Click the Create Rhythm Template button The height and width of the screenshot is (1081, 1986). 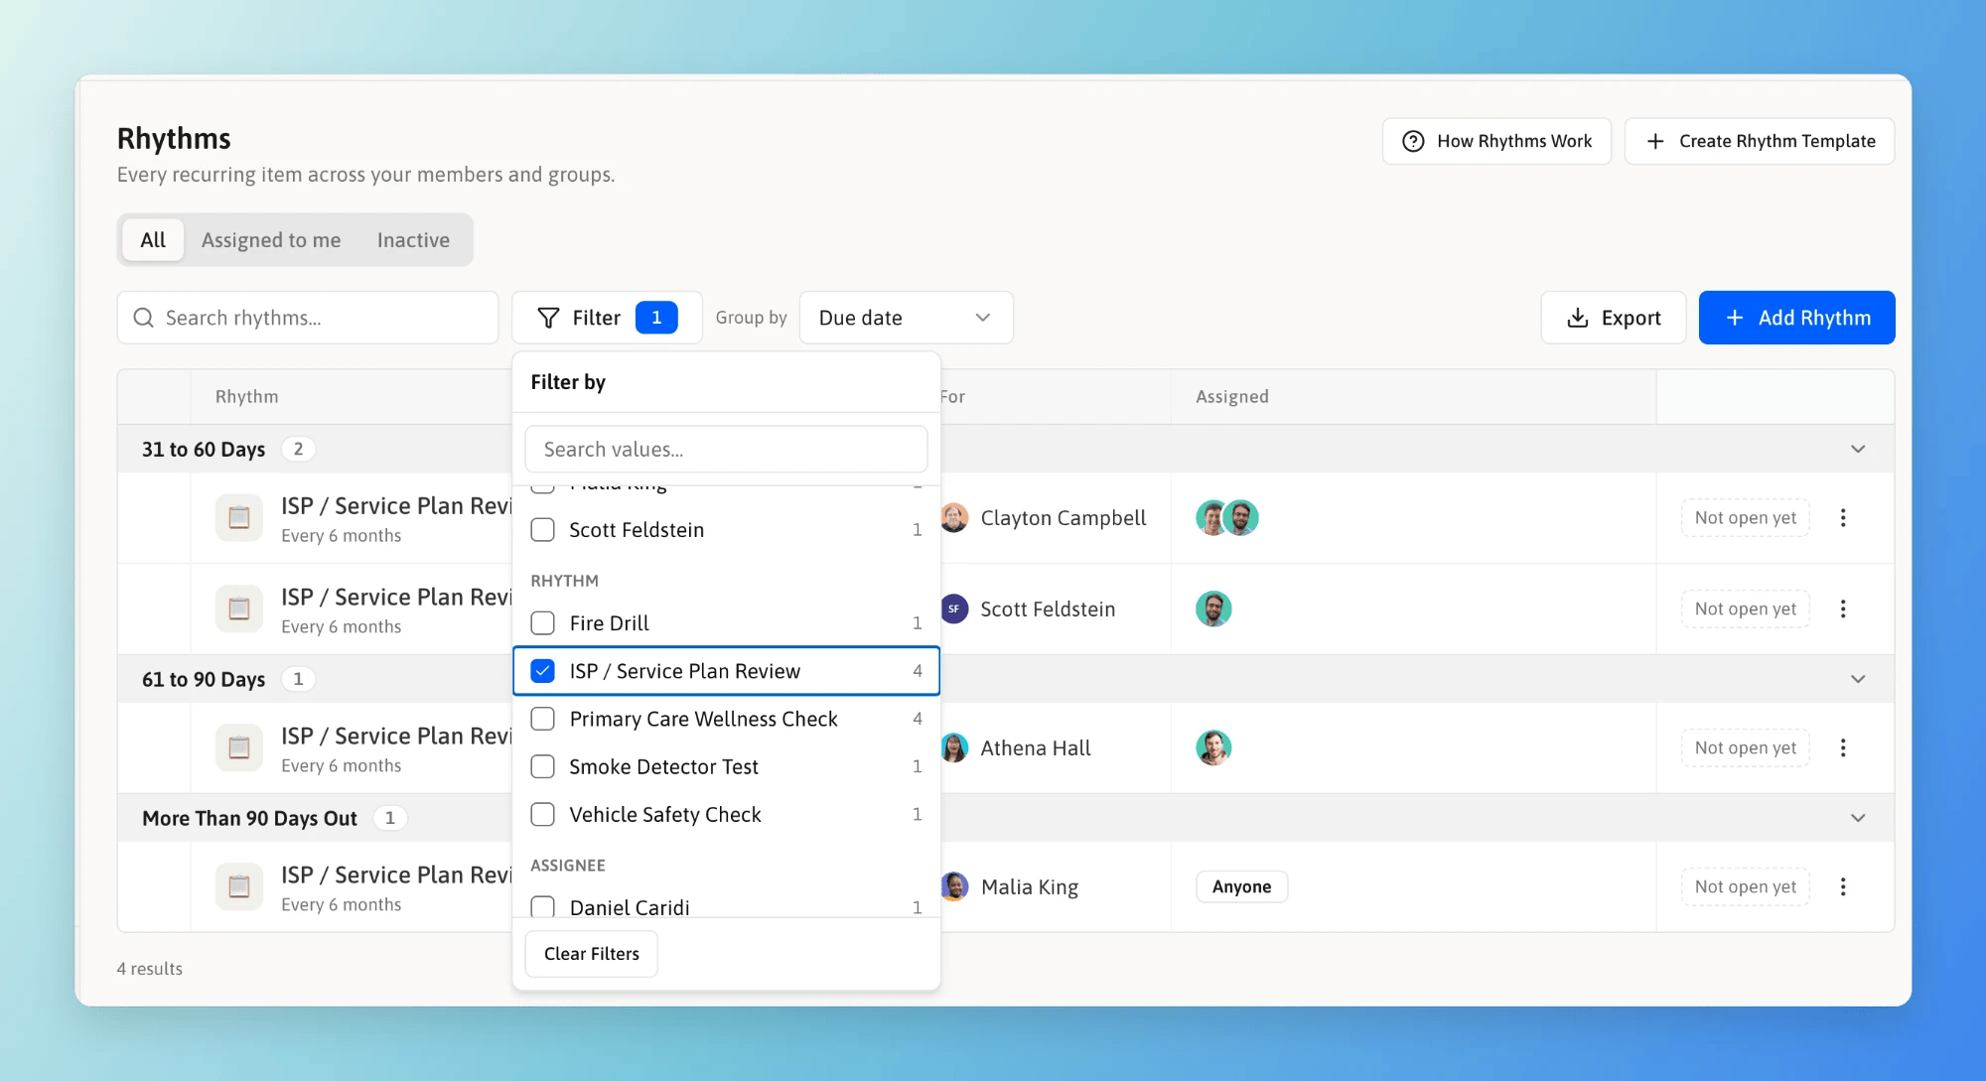point(1760,141)
